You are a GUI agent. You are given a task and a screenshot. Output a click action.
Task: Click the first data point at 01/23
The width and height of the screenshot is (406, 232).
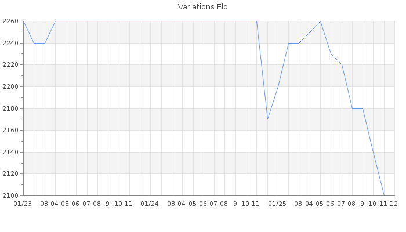(x=23, y=21)
